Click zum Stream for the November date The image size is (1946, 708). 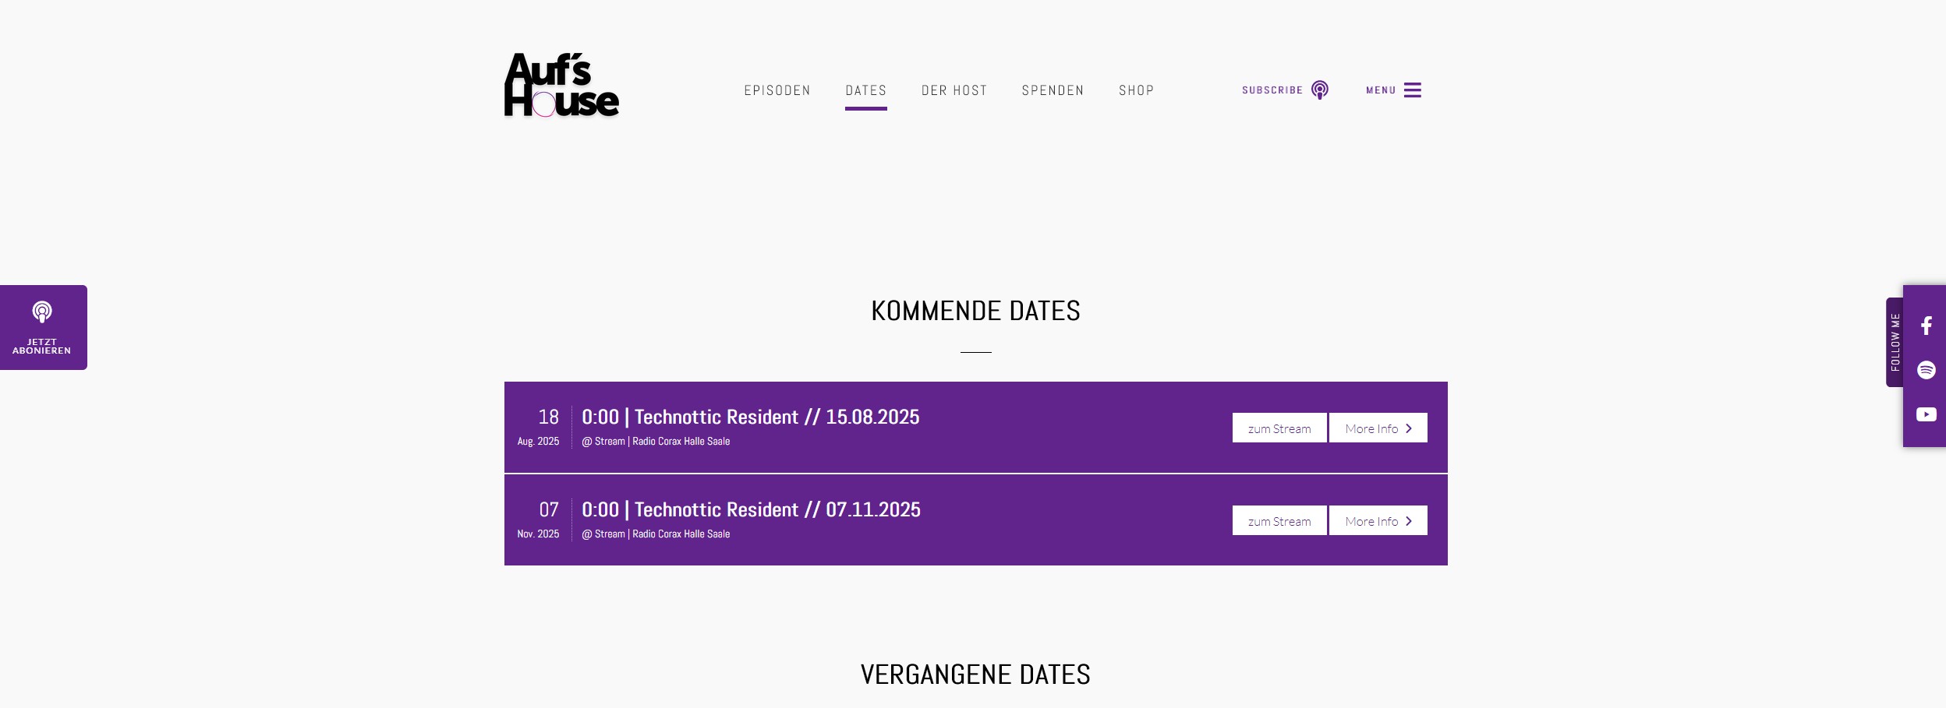click(1279, 520)
